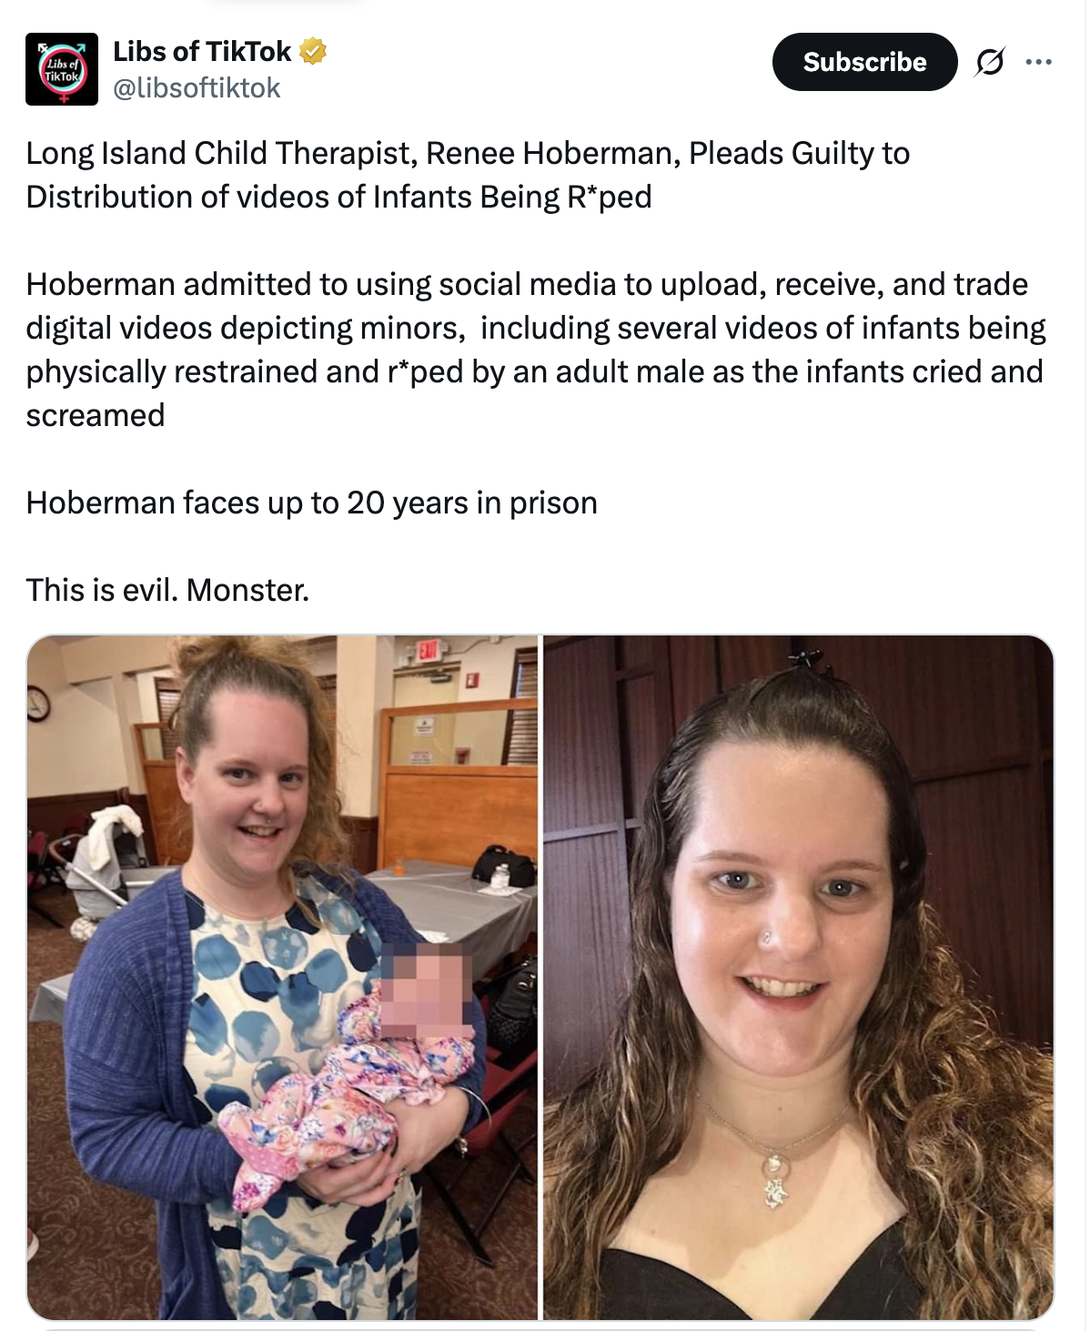Open the Libs of TikTok profile avatar

click(62, 69)
